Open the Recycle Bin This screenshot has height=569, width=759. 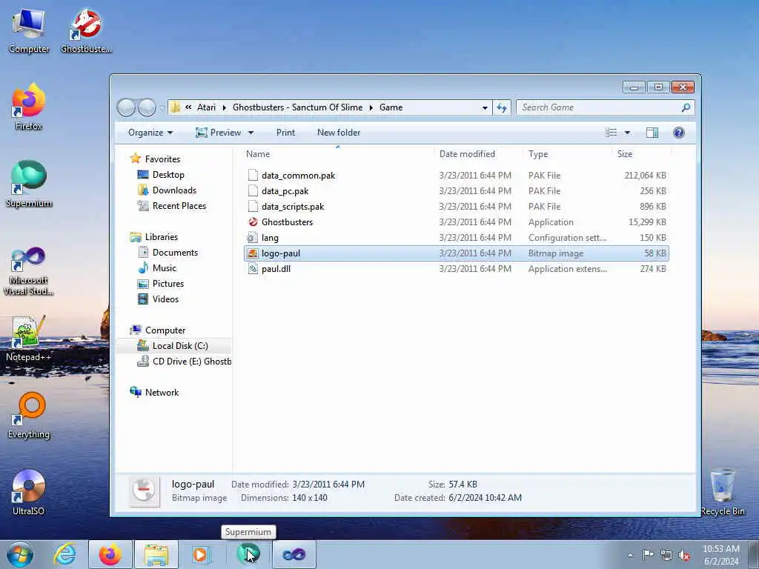(x=723, y=493)
